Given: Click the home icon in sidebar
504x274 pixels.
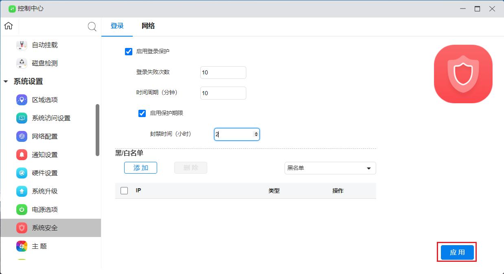Looking at the screenshot, I should [9, 26].
